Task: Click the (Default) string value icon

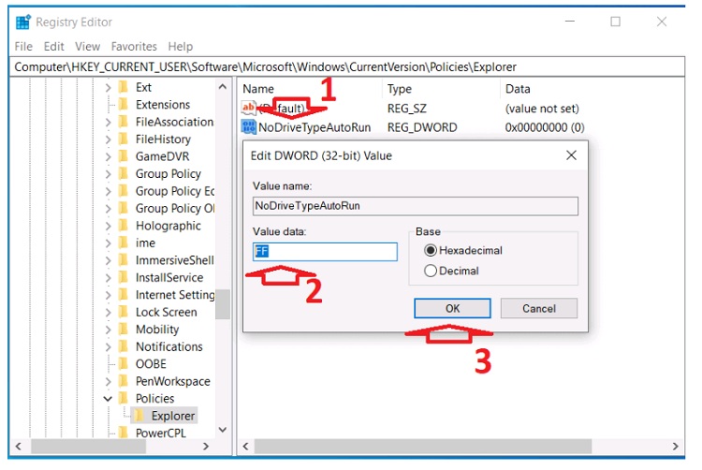Action: pyautogui.click(x=248, y=108)
